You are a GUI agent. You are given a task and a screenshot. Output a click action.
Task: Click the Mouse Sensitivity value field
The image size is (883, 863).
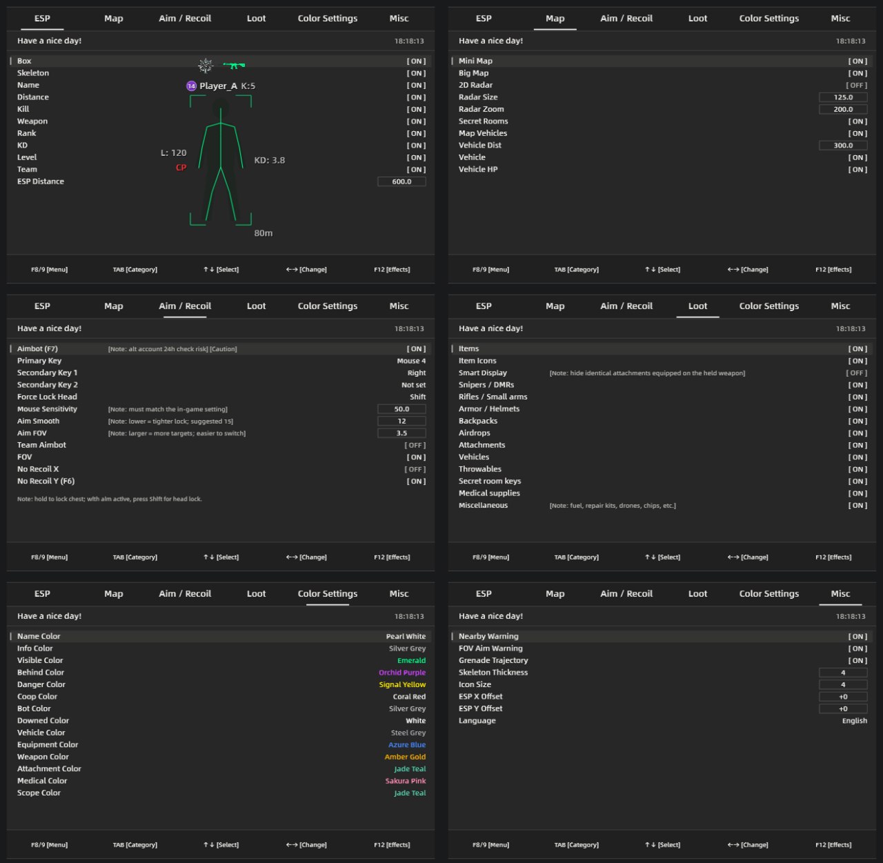pos(401,409)
